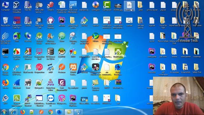Launch New Bts shortcut
The height and width of the screenshot is (115, 204).
click(x=28, y=6)
